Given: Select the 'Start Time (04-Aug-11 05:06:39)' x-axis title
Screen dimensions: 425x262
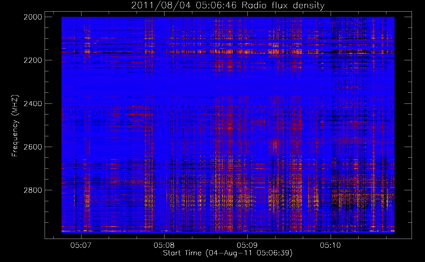Looking at the screenshot, I should pyautogui.click(x=228, y=253).
